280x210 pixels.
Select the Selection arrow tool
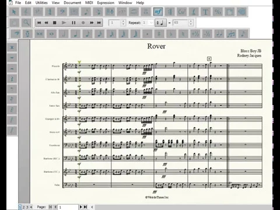(x=14, y=12)
